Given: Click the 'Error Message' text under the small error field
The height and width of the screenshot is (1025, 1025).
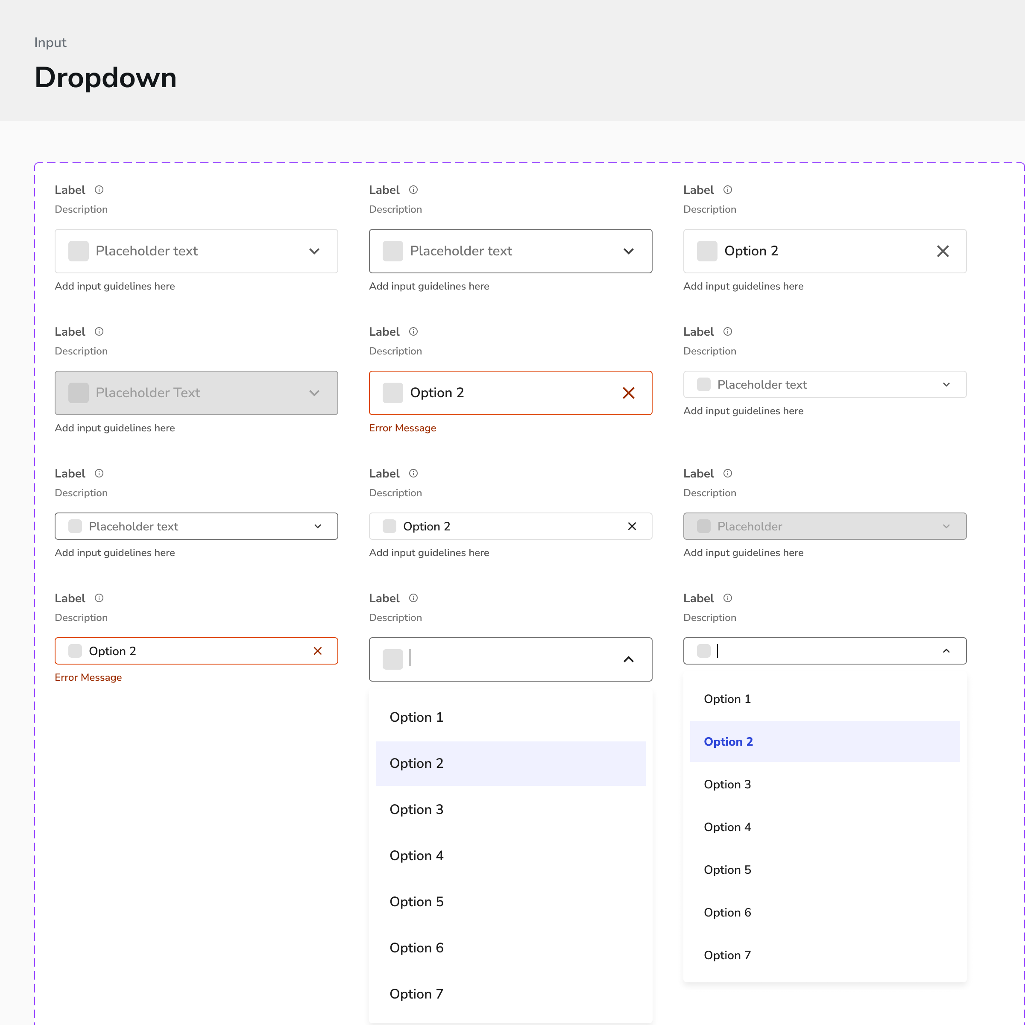Looking at the screenshot, I should pos(88,677).
